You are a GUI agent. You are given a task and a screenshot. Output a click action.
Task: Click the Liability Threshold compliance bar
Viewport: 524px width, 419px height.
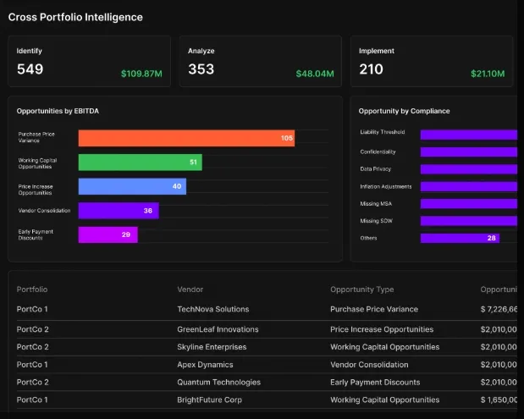point(469,135)
